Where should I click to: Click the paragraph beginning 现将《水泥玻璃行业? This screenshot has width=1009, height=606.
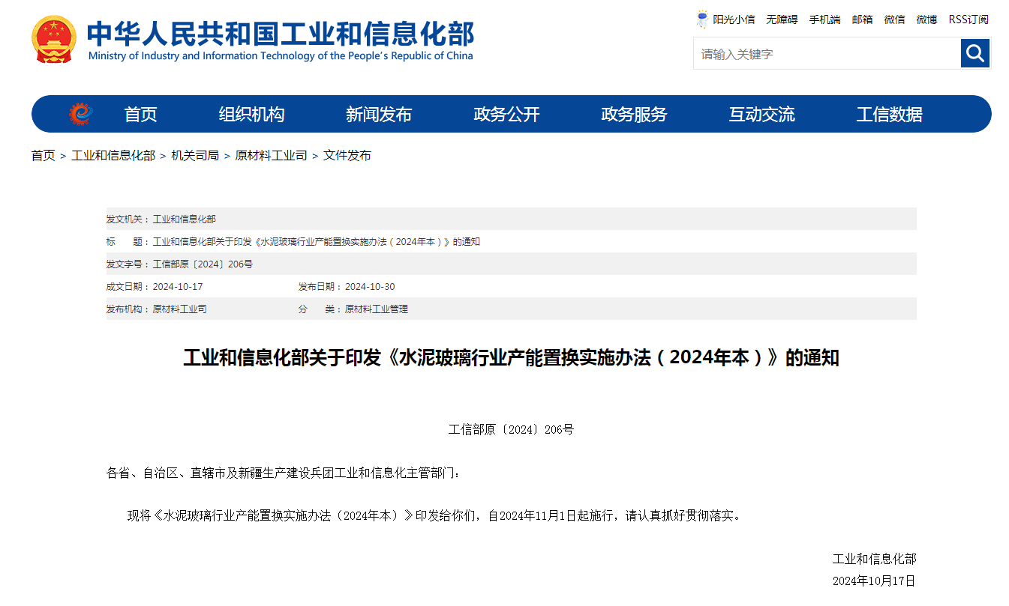[435, 515]
